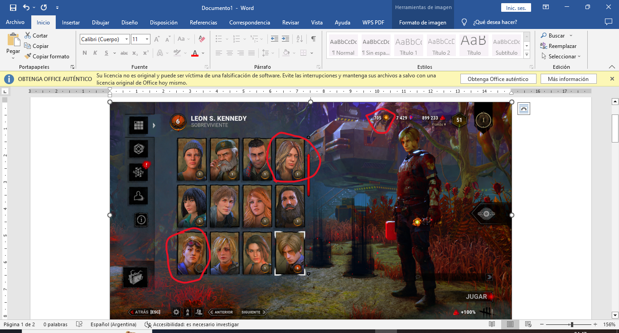Click the Inic. ses. sign-in button
619x333 pixels.
[516, 8]
